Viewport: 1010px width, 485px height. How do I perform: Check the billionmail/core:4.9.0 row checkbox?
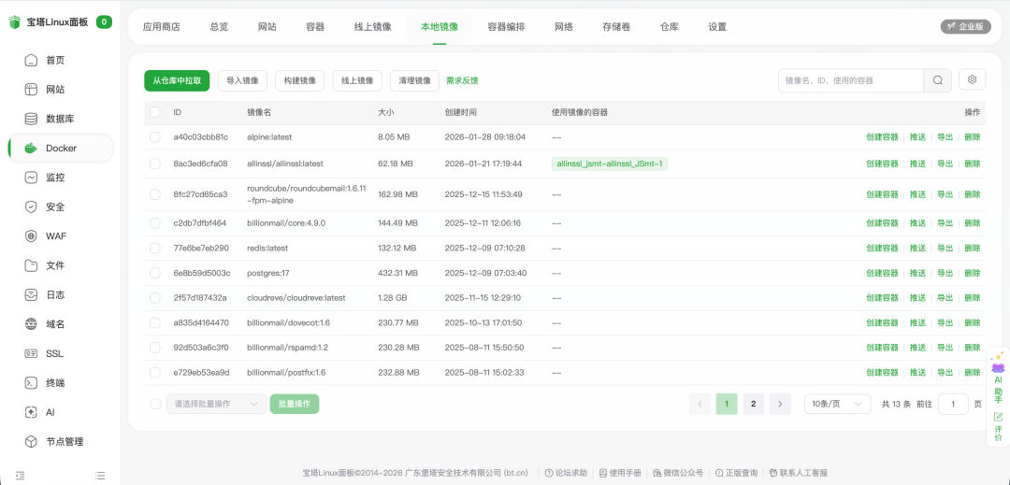click(154, 223)
